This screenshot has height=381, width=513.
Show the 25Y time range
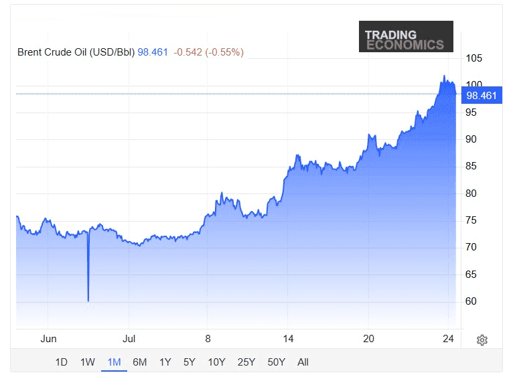(x=246, y=362)
